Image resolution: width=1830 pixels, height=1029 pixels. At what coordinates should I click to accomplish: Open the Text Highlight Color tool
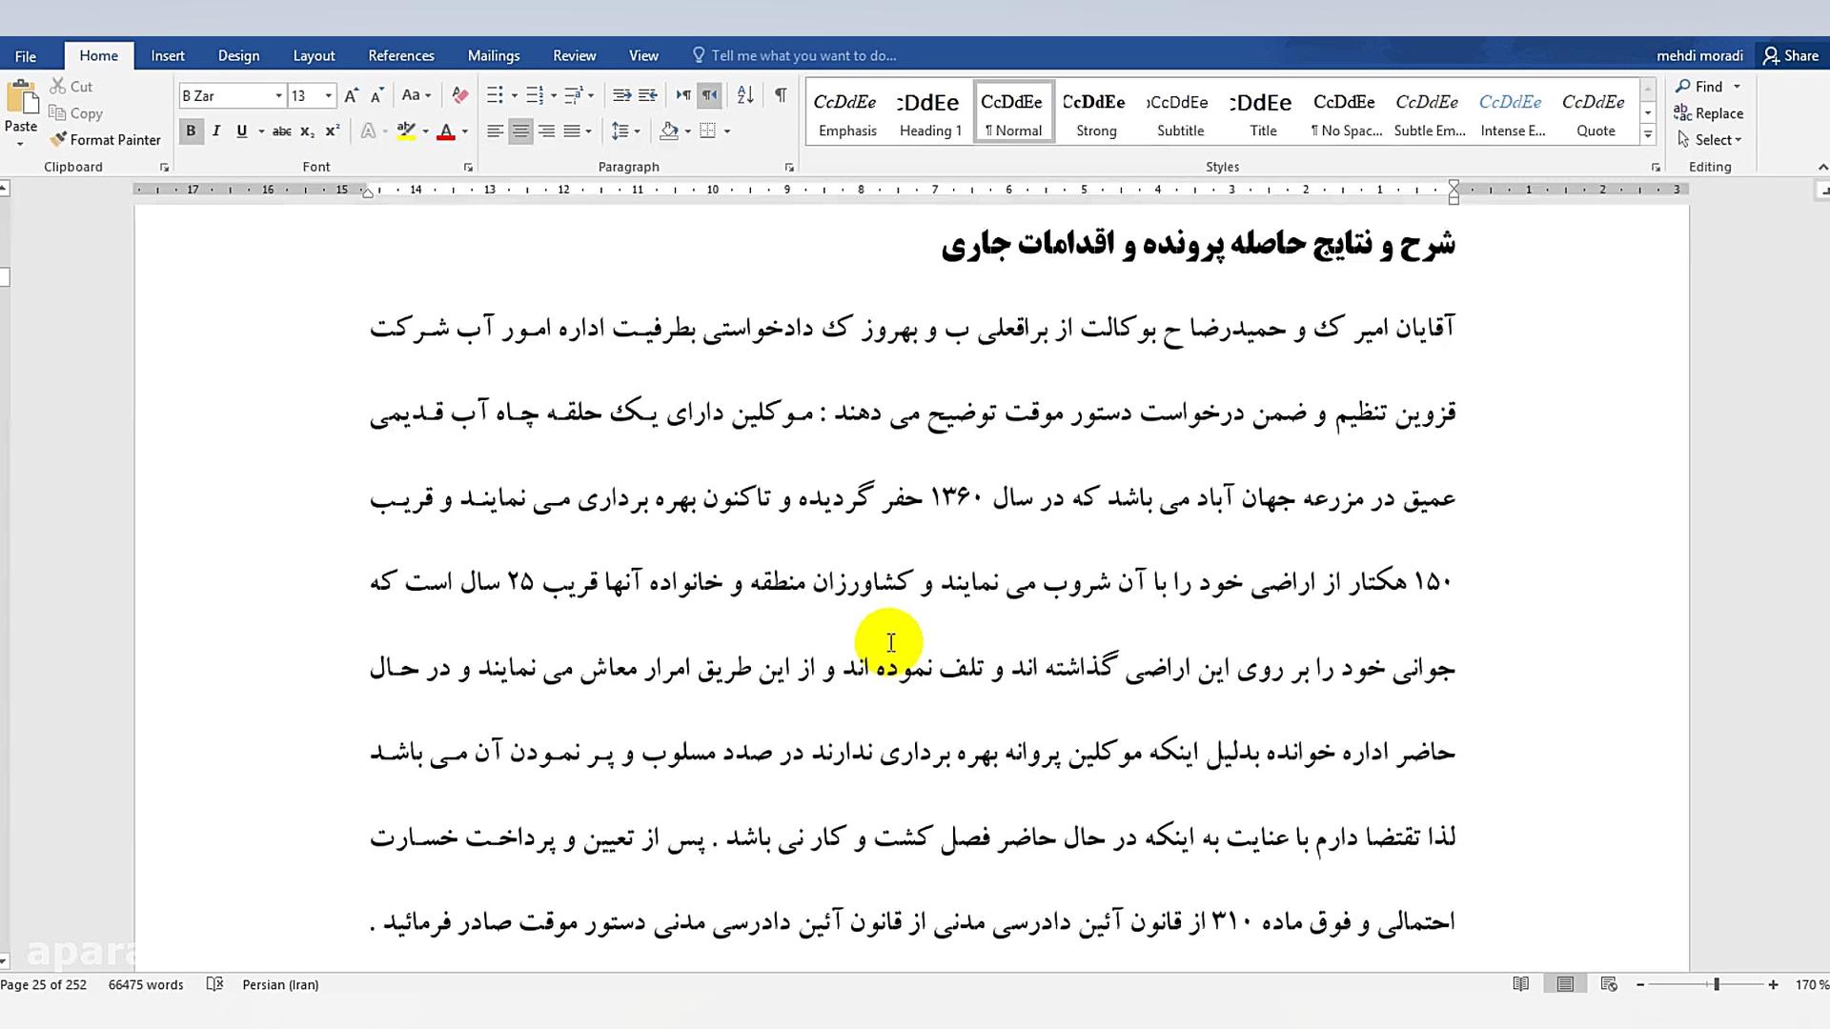pos(405,131)
